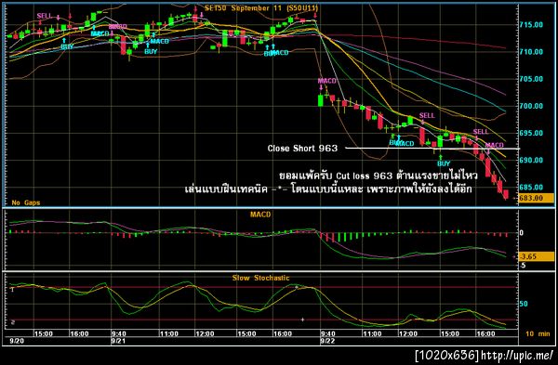Click the Thai annotation mentioning Cut loss 963
Image resolution: width=558 pixels, height=365 pixels.
(x=378, y=176)
